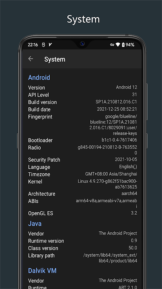Select the Kernel label
This screenshot has height=289, width=162.
(x=35, y=182)
